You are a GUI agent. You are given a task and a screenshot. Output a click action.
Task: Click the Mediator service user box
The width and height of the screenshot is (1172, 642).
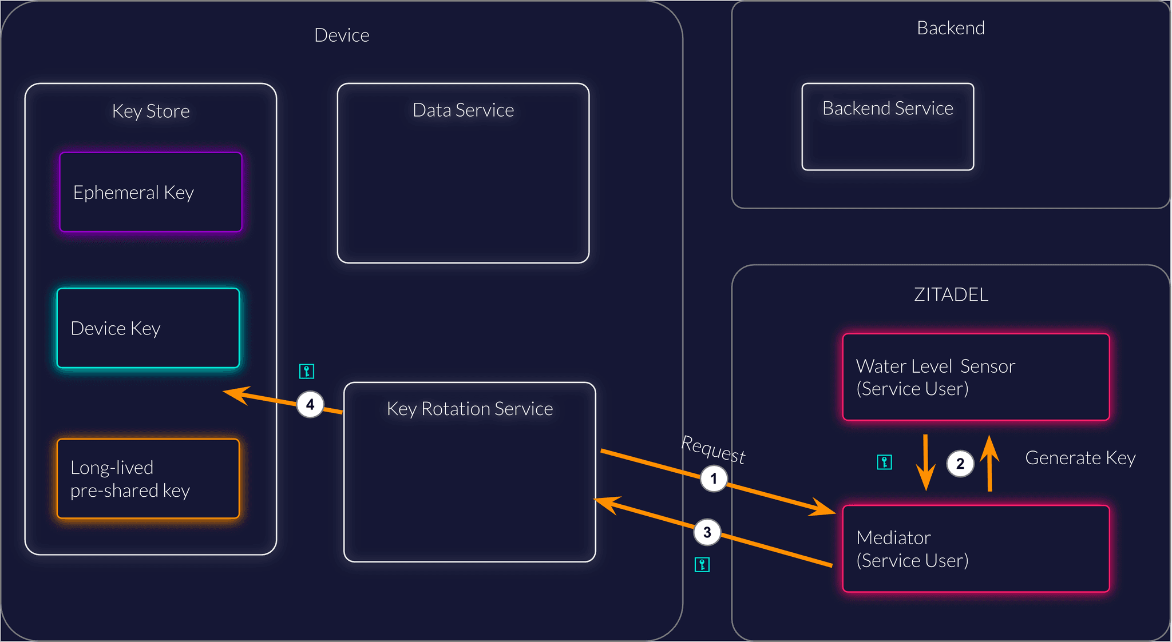coord(976,549)
